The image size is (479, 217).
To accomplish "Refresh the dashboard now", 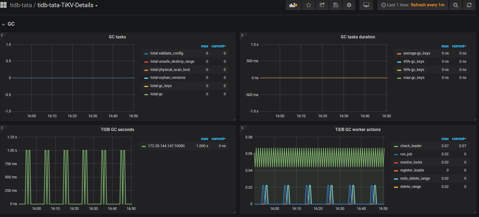I will coord(469,5).
